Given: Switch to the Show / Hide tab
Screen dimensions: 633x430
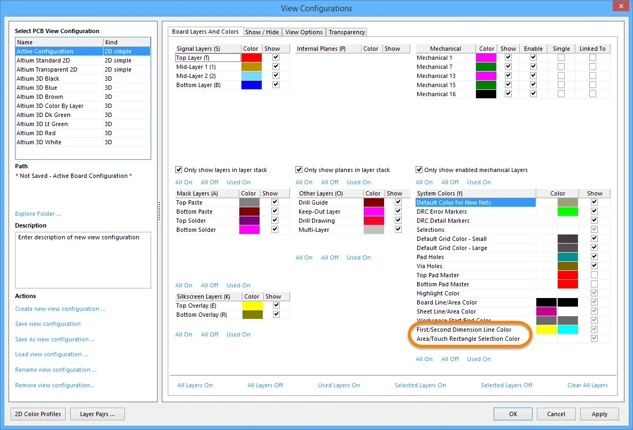Looking at the screenshot, I should [262, 32].
